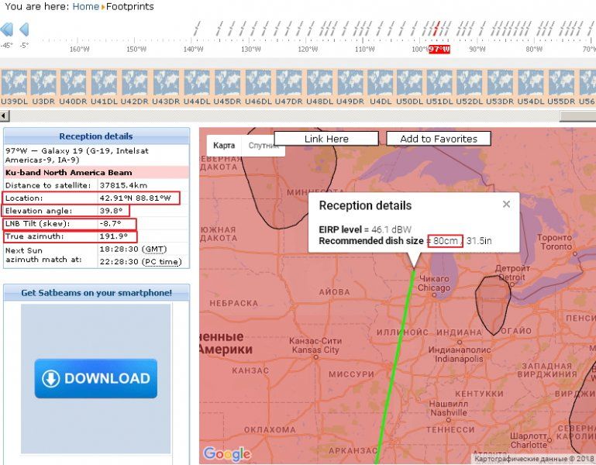The height and width of the screenshot is (465, 596).
Task: Open the U43DR footprint thumbnail
Action: pyautogui.click(x=166, y=83)
